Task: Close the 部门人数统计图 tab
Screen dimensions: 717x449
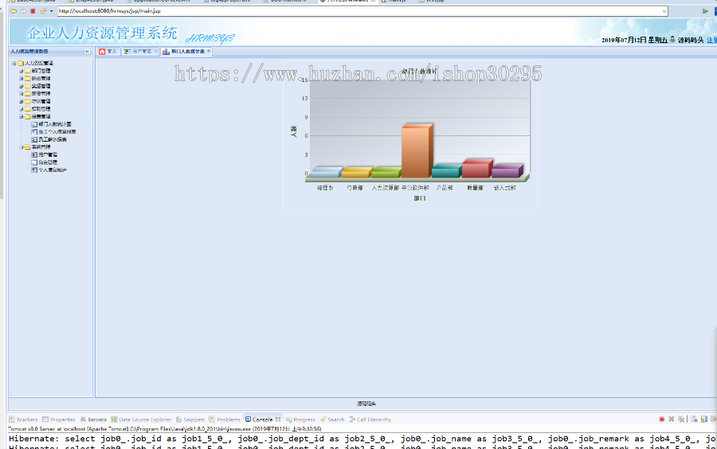Action: 209,51
